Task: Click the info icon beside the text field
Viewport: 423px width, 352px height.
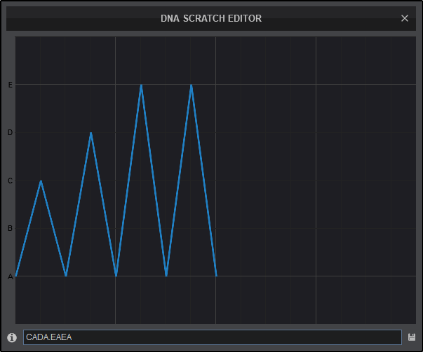Action: (12, 337)
